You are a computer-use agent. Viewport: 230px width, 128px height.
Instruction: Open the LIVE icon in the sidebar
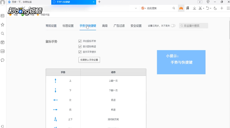tap(3, 51)
